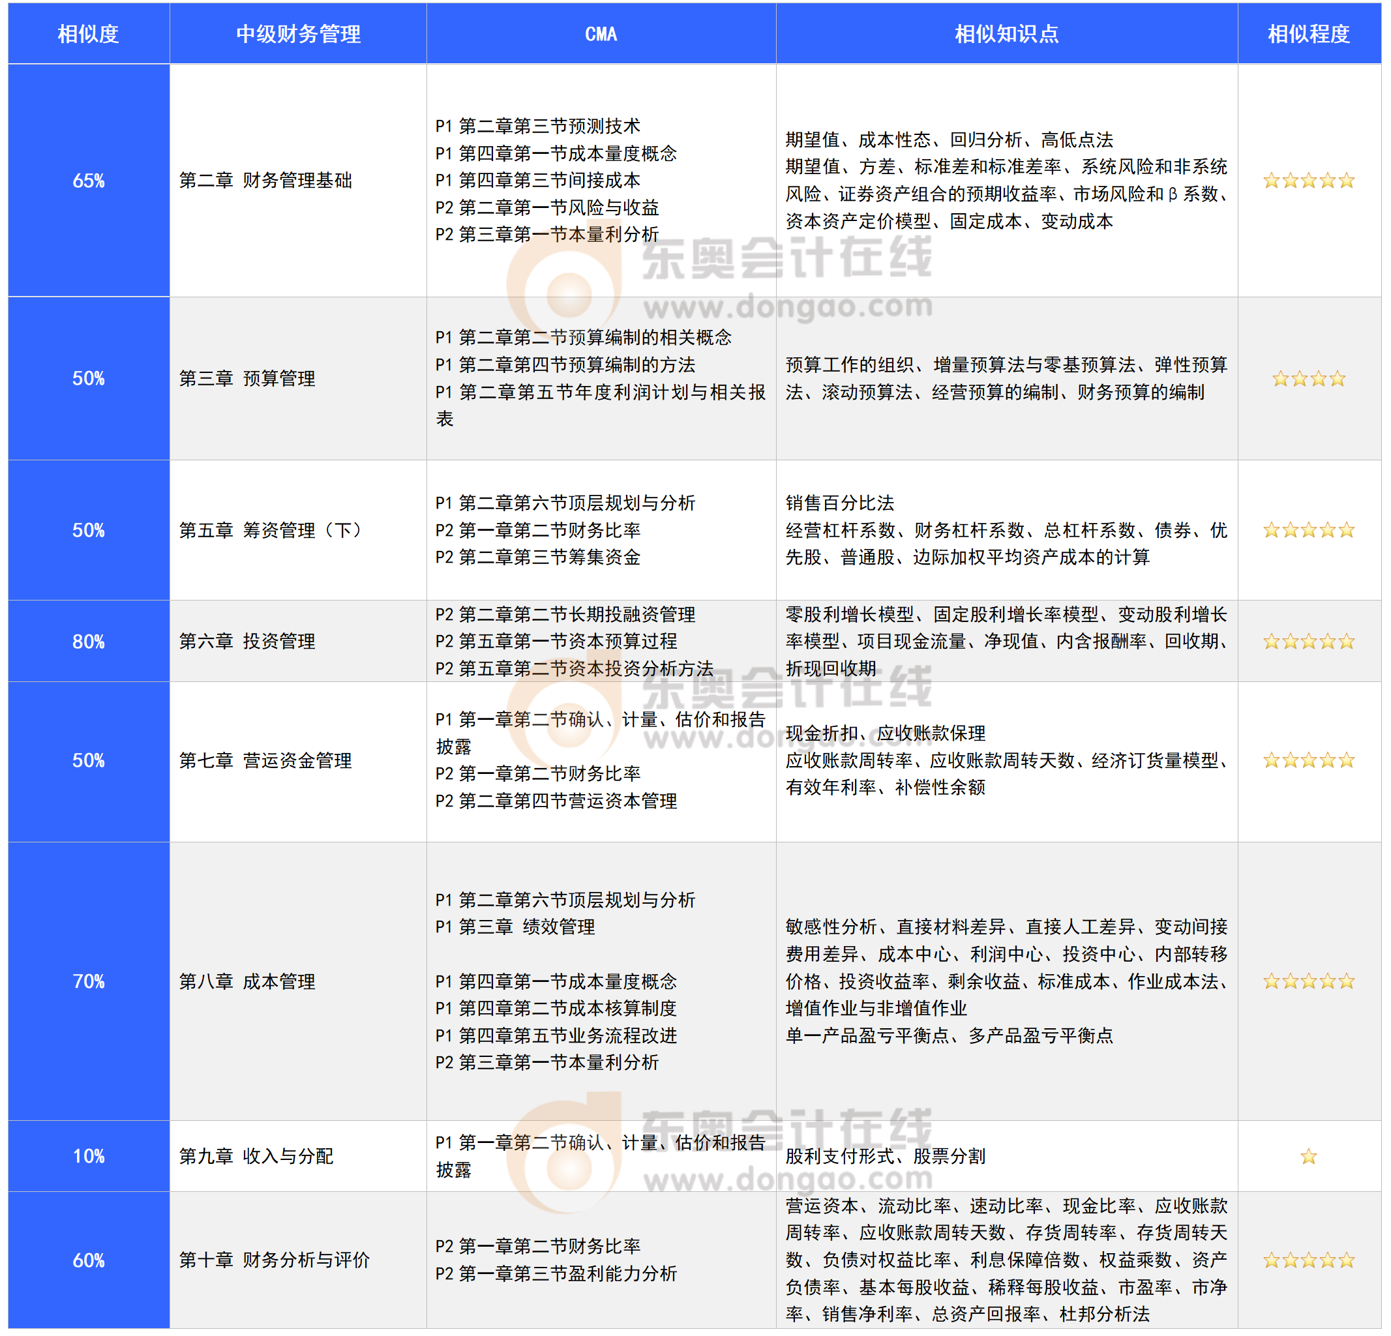Select the 中级财务管理 column header

[x=298, y=34]
